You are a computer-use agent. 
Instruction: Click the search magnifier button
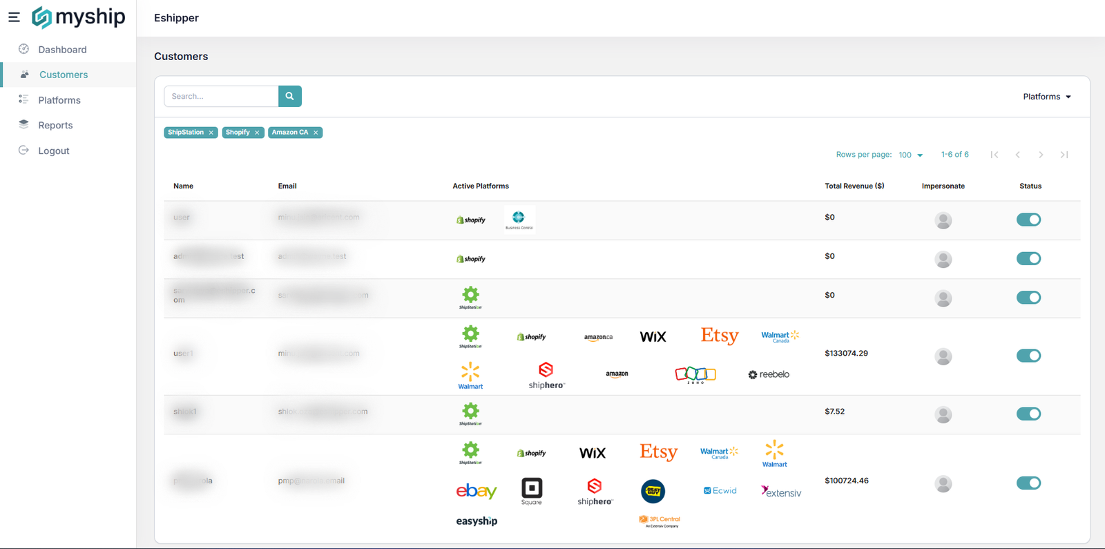pos(290,96)
